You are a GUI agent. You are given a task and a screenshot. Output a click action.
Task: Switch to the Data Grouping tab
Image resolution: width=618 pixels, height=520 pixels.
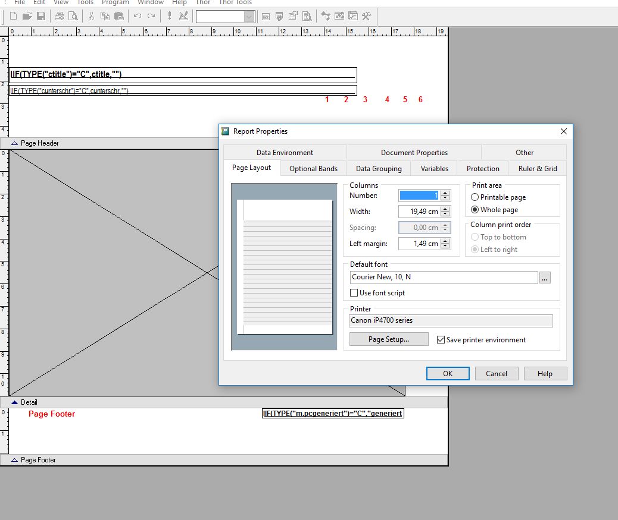pos(379,169)
